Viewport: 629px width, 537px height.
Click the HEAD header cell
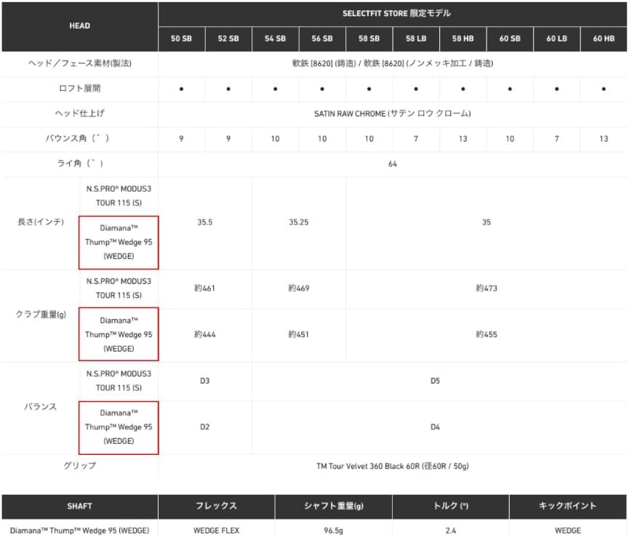tap(80, 26)
